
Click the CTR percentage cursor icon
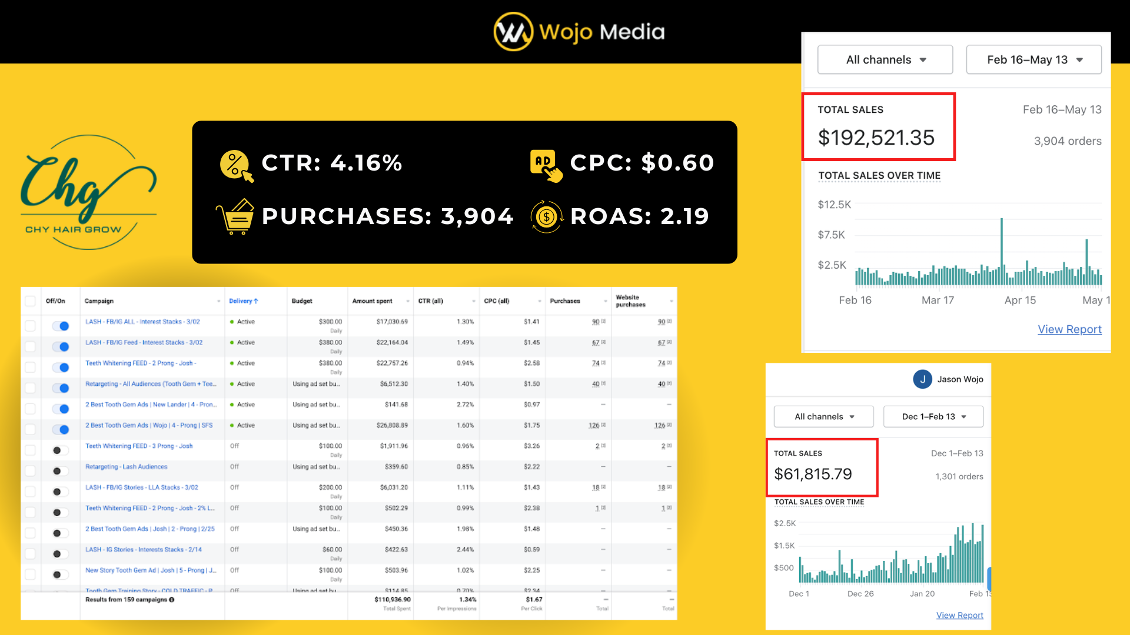click(236, 165)
